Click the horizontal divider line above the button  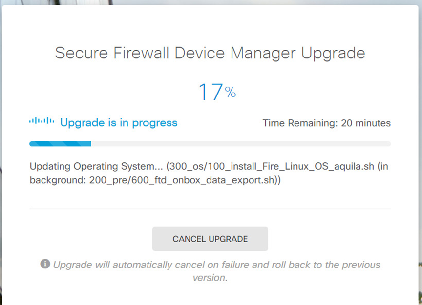[210, 209]
